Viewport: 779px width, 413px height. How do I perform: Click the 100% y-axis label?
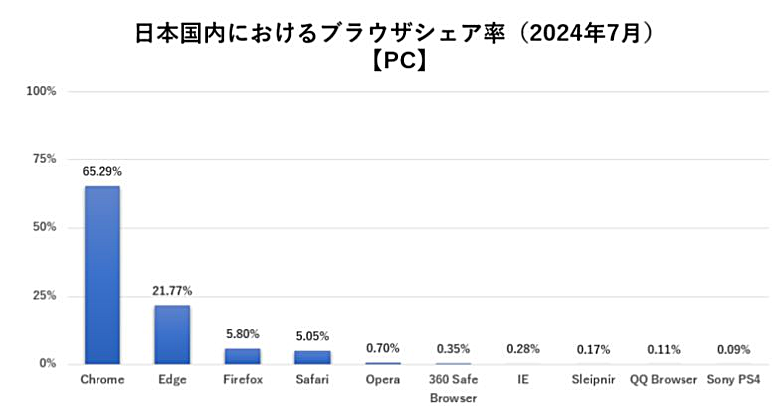pyautogui.click(x=41, y=91)
